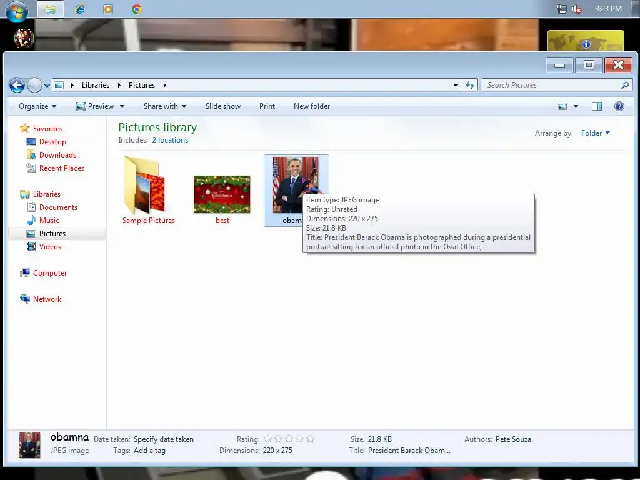Viewport: 640px width, 480px height.
Task: Click the Title value in details pane
Action: point(409,451)
